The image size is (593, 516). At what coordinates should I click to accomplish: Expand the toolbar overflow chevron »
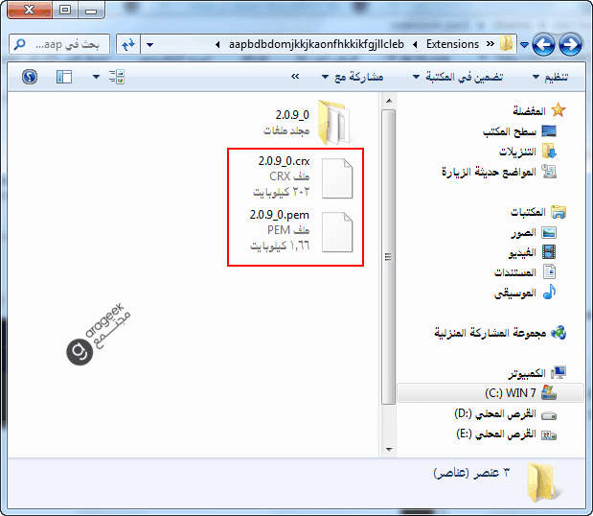click(x=295, y=77)
